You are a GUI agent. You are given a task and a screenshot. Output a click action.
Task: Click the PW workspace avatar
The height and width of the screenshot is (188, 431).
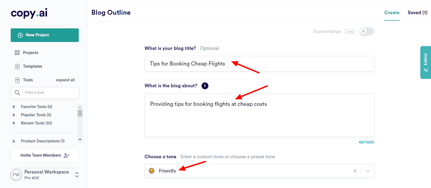point(16,175)
